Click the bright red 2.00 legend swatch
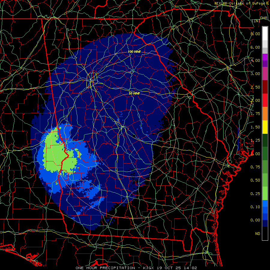 coord(265,100)
